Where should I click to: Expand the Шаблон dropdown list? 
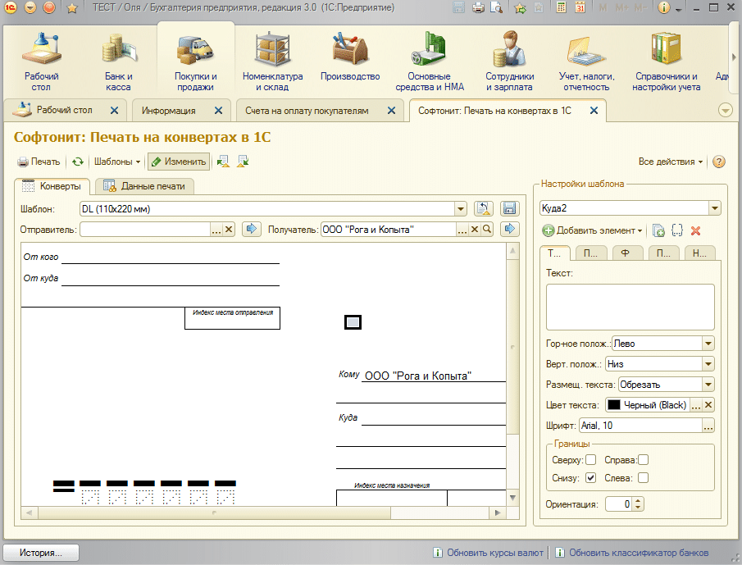coord(460,209)
